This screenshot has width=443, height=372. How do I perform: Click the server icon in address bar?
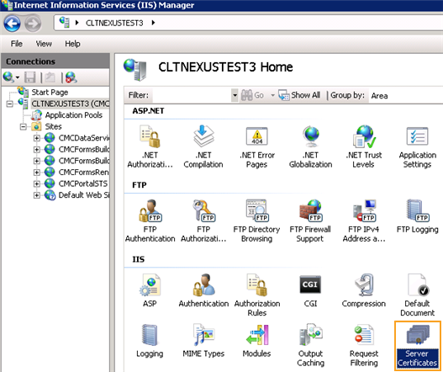click(x=65, y=23)
